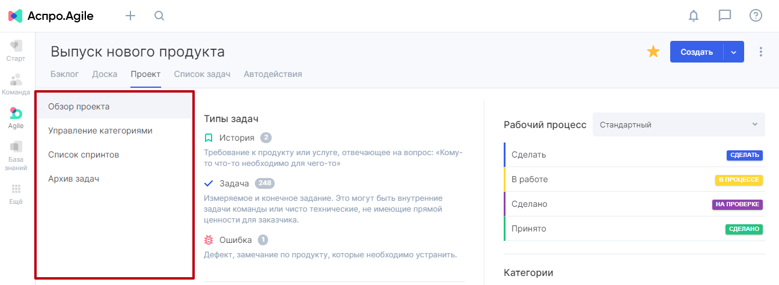
Task: Open Ещё modules grid
Action: 16,194
